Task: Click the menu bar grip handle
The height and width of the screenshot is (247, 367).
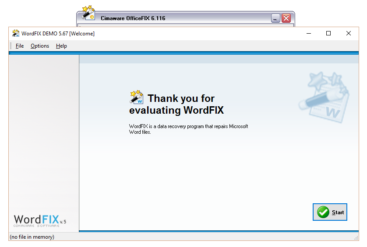Action: click(11, 46)
